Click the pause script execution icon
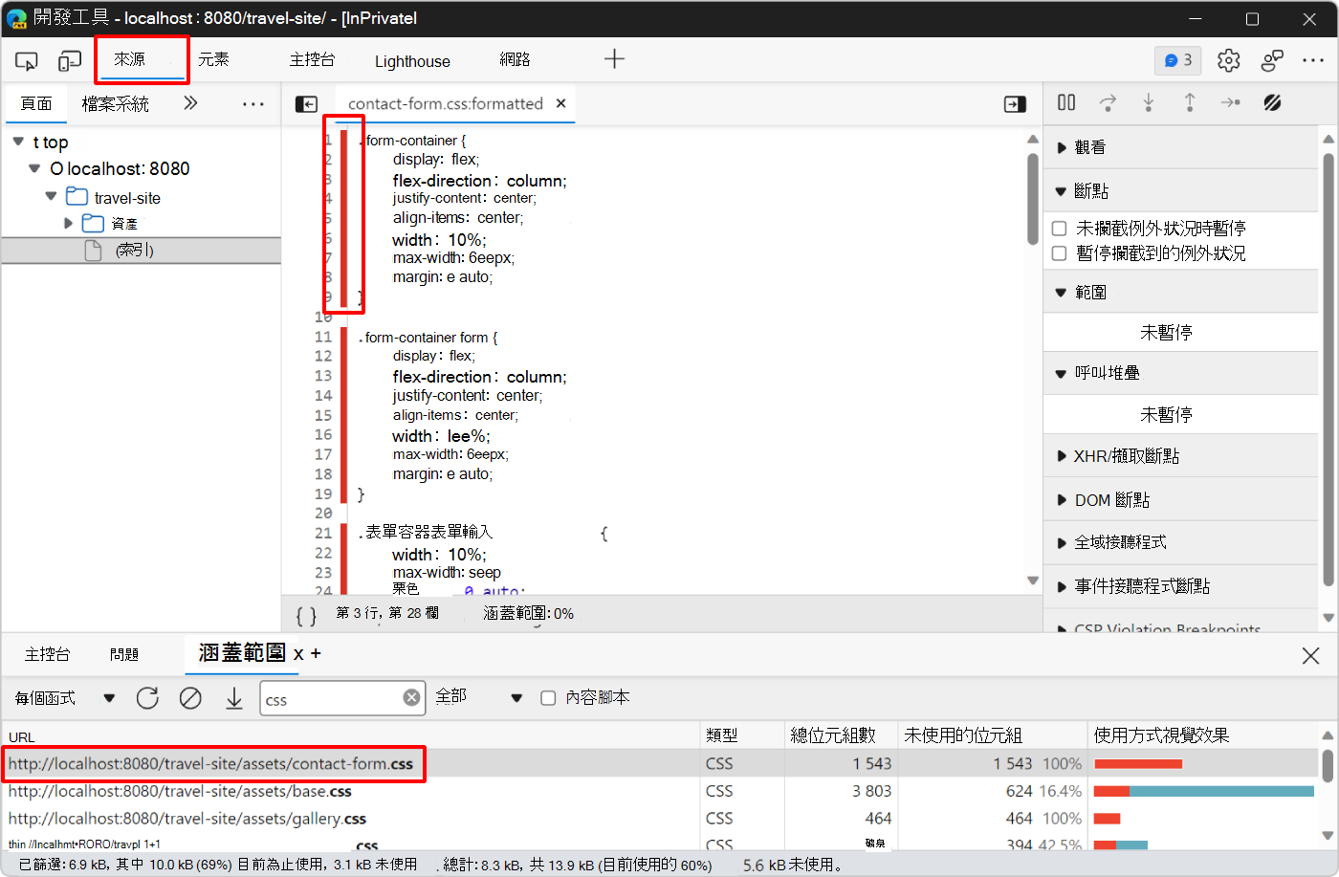Viewport: 1339px width, 877px height. [x=1065, y=101]
